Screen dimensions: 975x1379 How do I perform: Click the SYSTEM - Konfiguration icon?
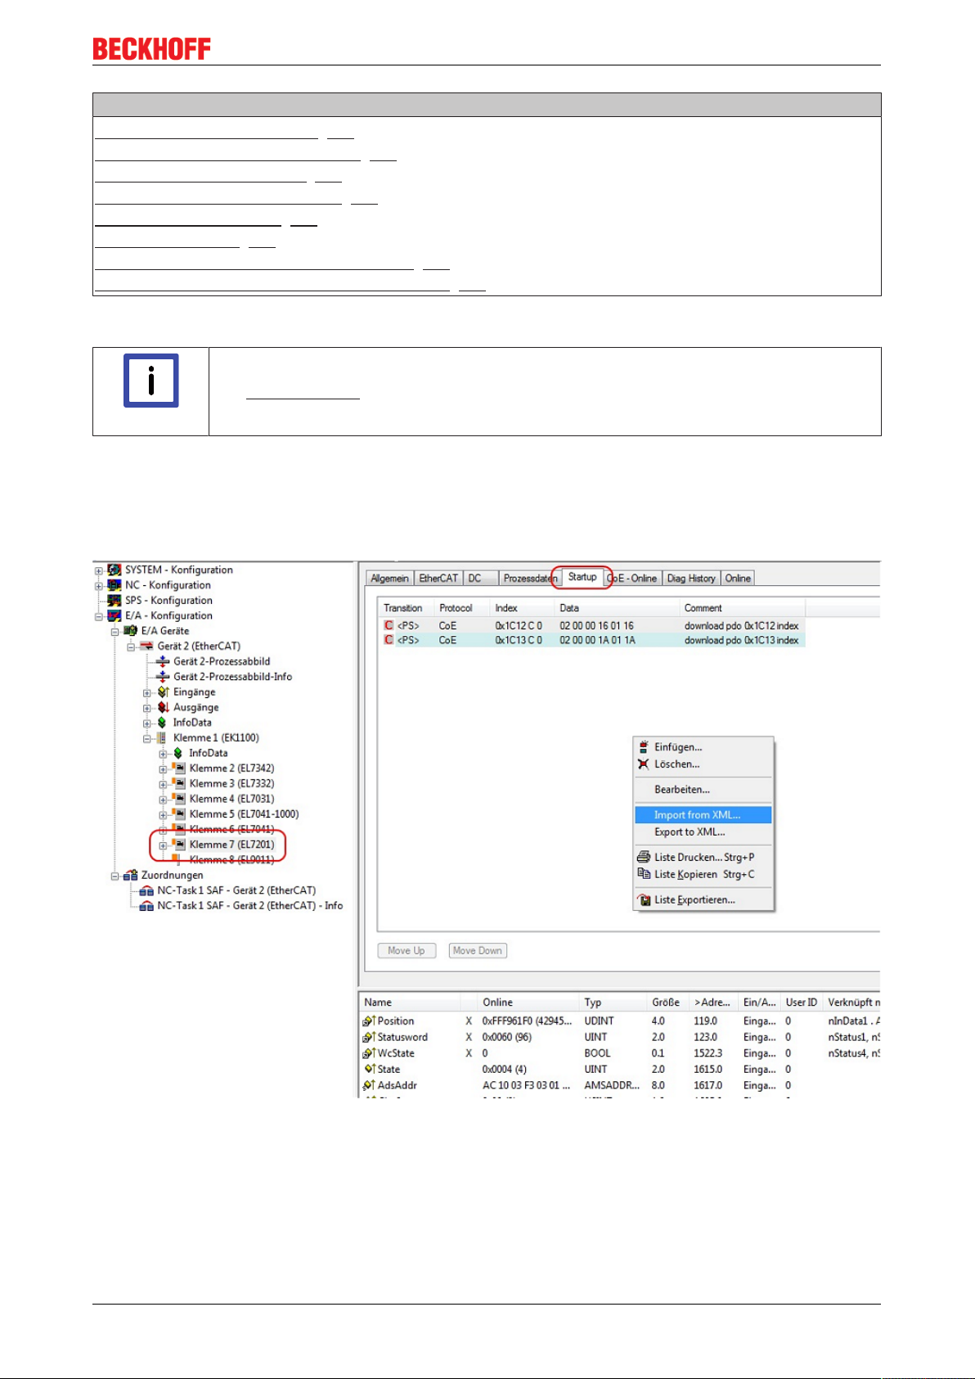115,570
